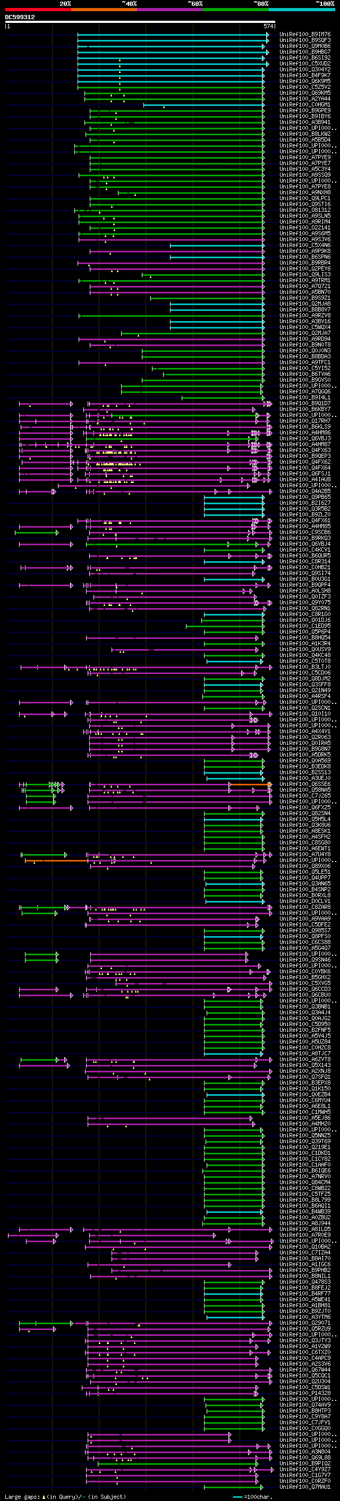Image resolution: width=340 pixels, height=1501 pixels.
Task: Open hit UniRef100_C5XUD2
Action: (x=305, y=63)
